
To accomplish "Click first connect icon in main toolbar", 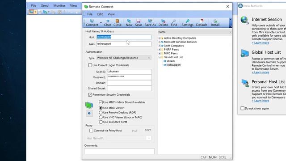I will point(31,12).
